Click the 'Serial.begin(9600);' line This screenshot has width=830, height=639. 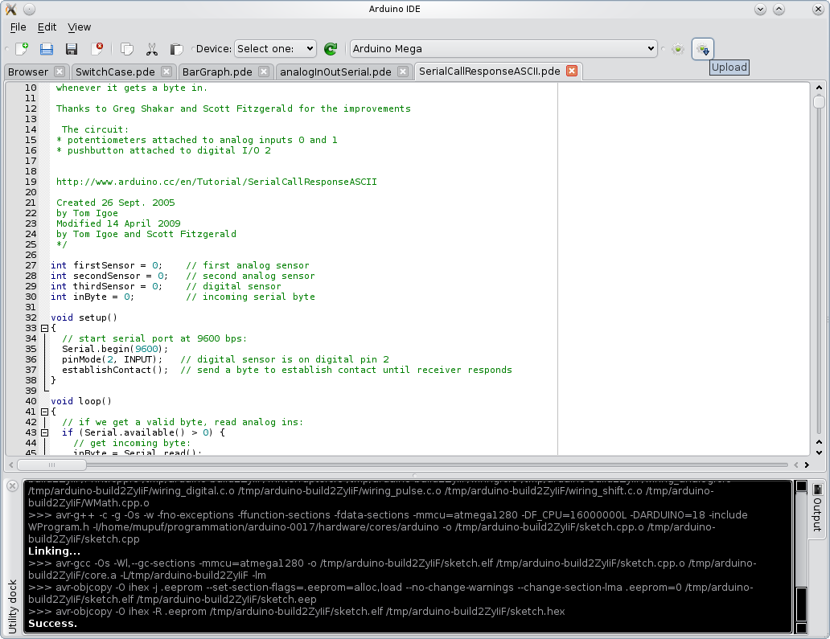115,349
